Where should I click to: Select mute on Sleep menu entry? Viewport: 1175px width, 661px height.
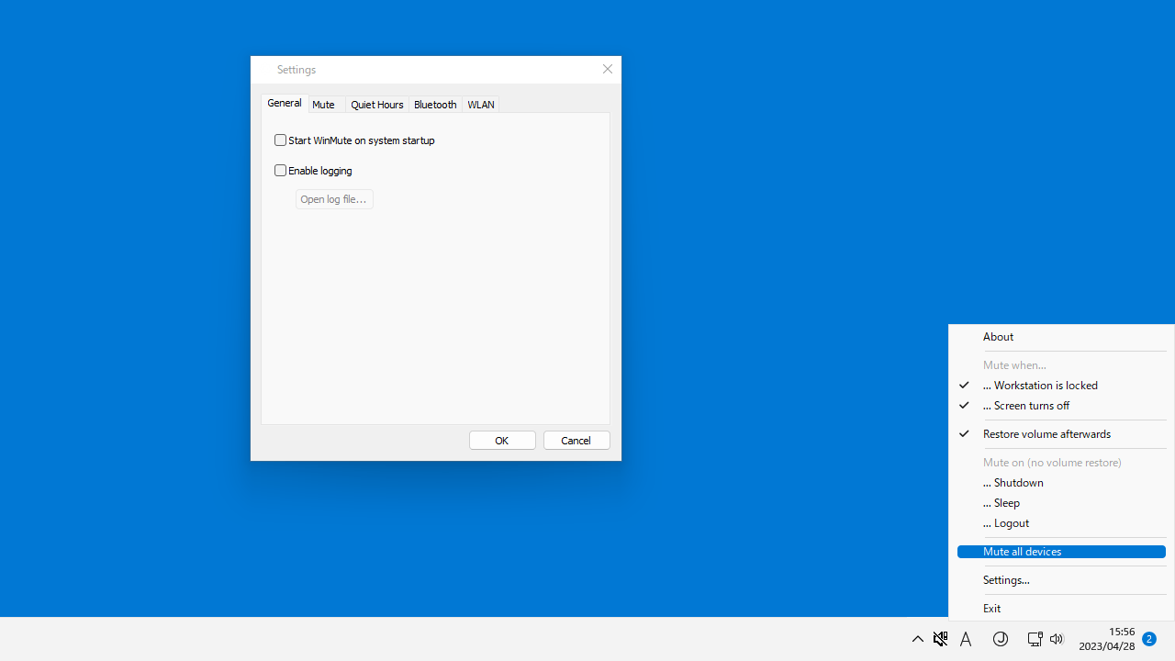click(1061, 503)
